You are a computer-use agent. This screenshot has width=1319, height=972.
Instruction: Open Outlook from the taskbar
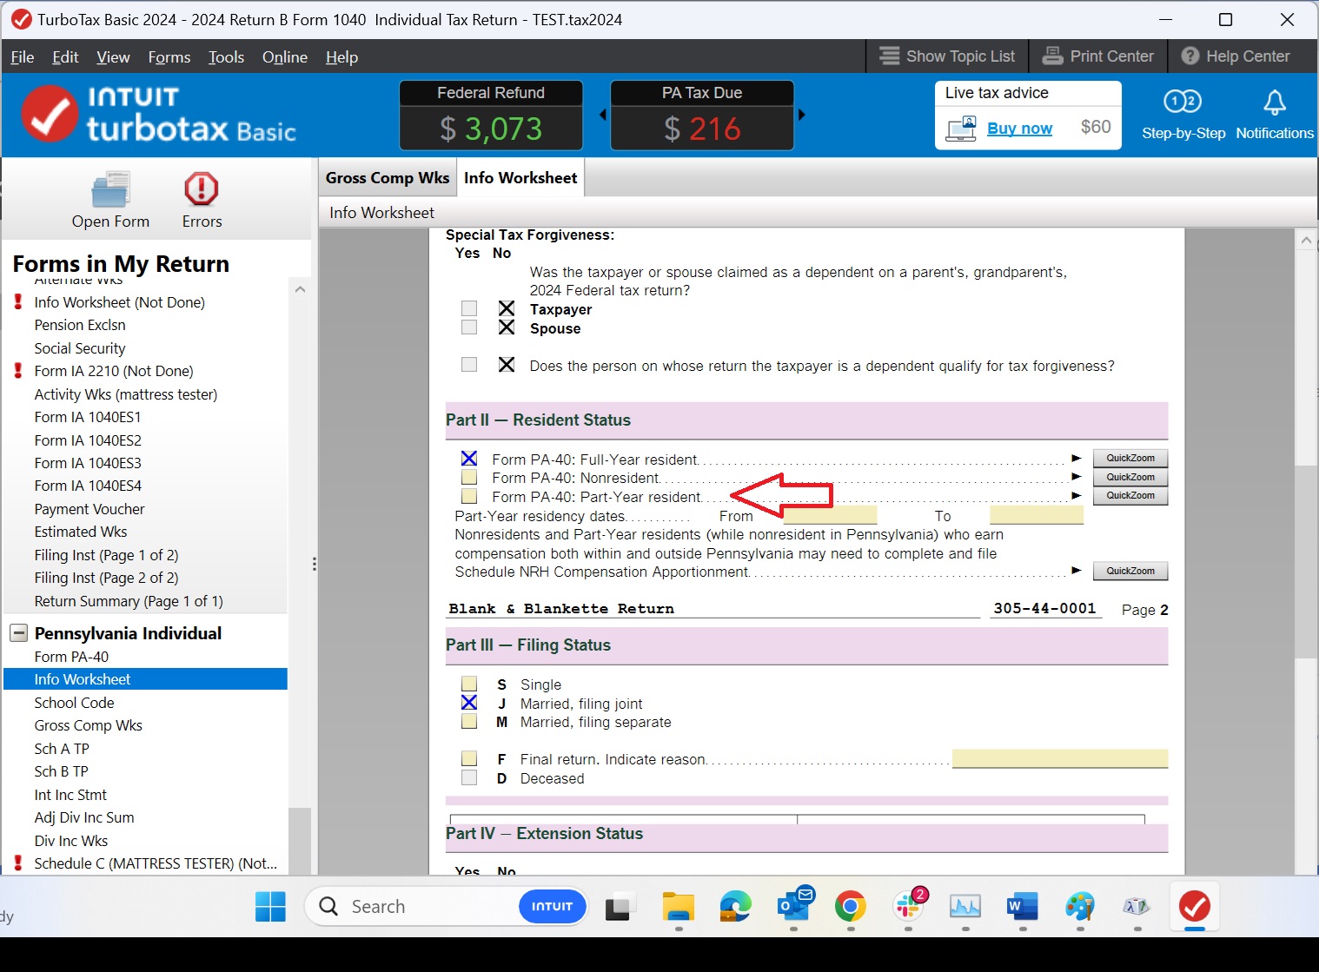(x=793, y=905)
